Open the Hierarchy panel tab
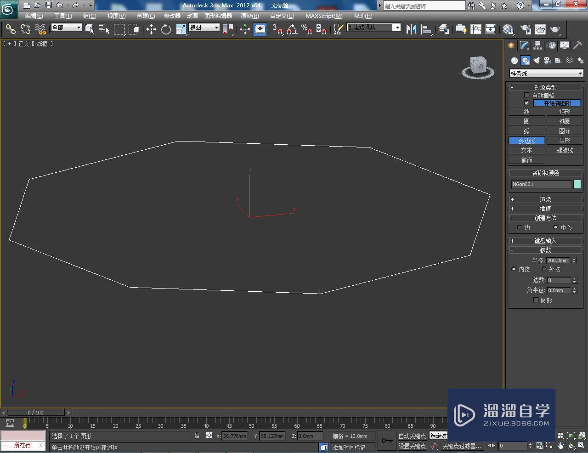 click(x=537, y=45)
